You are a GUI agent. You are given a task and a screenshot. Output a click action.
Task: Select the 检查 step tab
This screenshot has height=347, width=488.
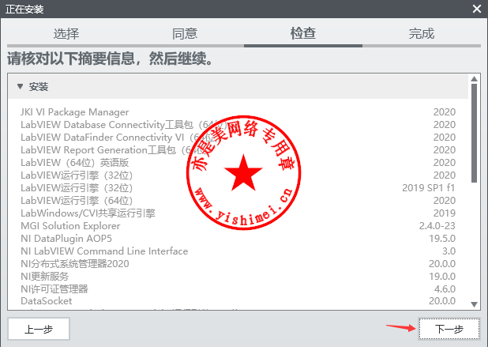pyautogui.click(x=303, y=34)
